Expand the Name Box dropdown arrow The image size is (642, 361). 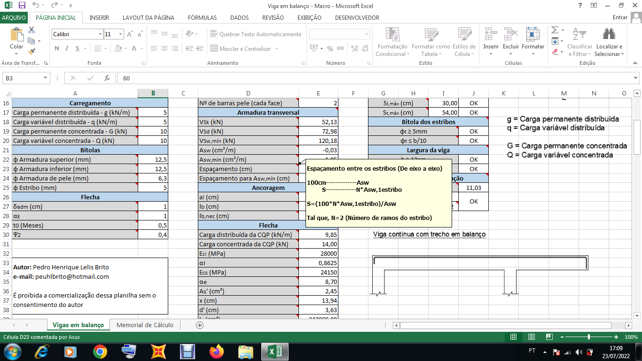[x=46, y=78]
